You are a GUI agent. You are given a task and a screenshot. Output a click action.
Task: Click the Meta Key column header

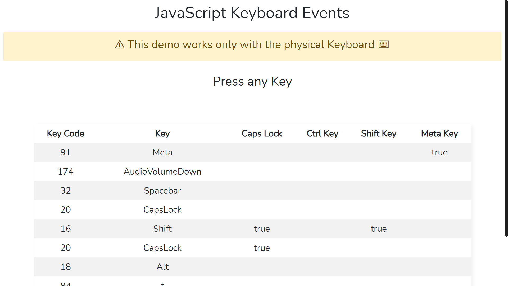coord(439,133)
